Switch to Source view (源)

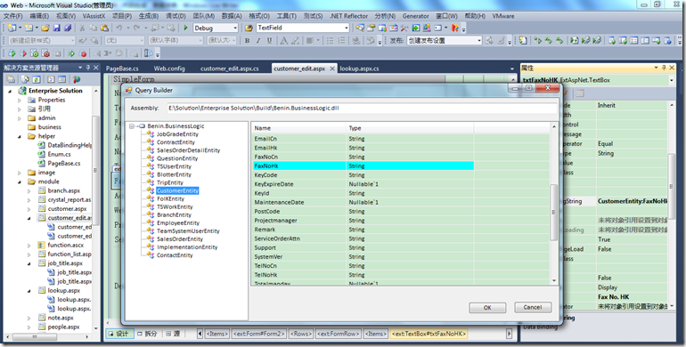pos(173,334)
